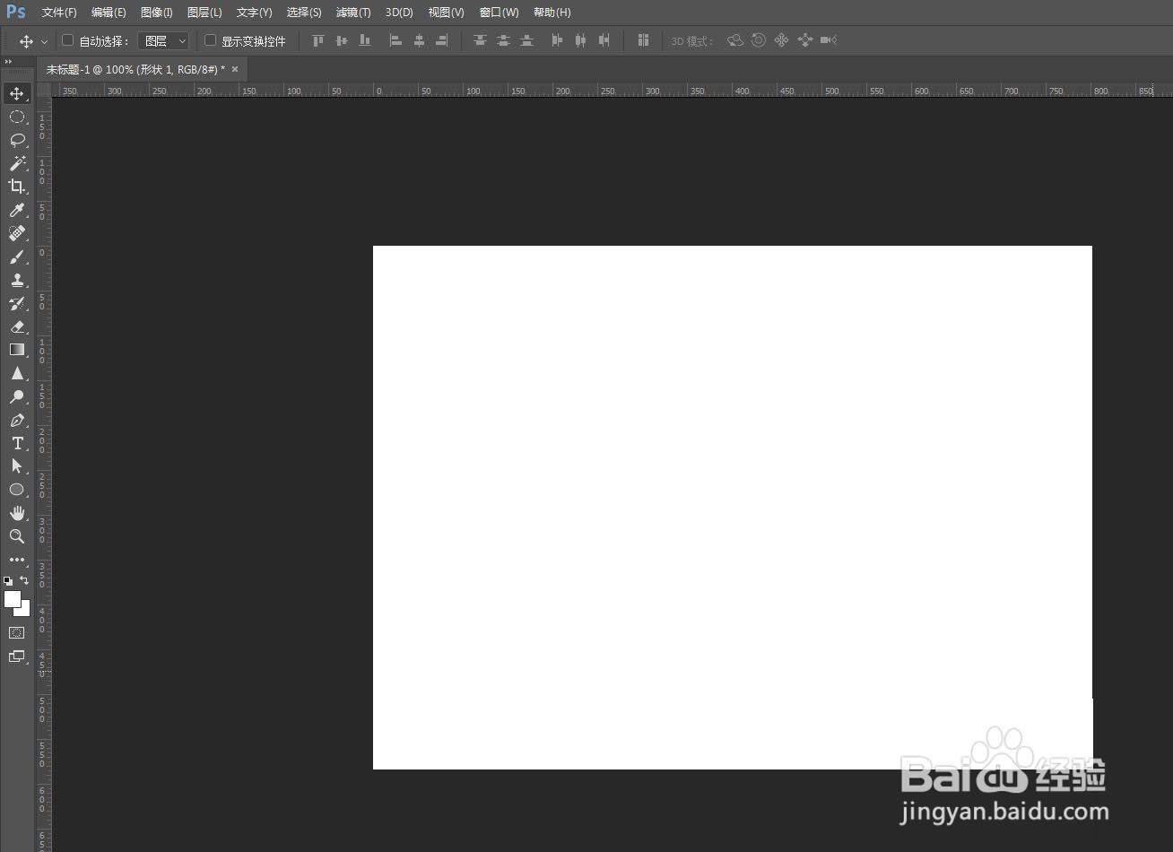
Task: Select the Pen tool
Action: click(17, 420)
